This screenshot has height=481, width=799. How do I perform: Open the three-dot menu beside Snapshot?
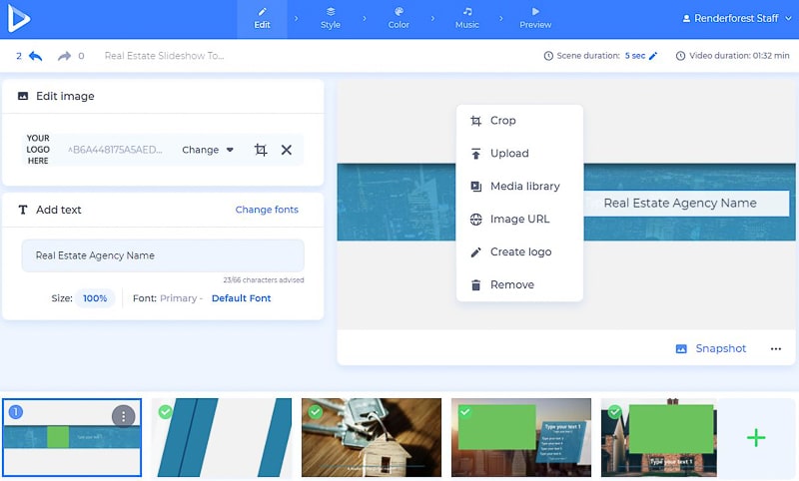click(x=776, y=348)
